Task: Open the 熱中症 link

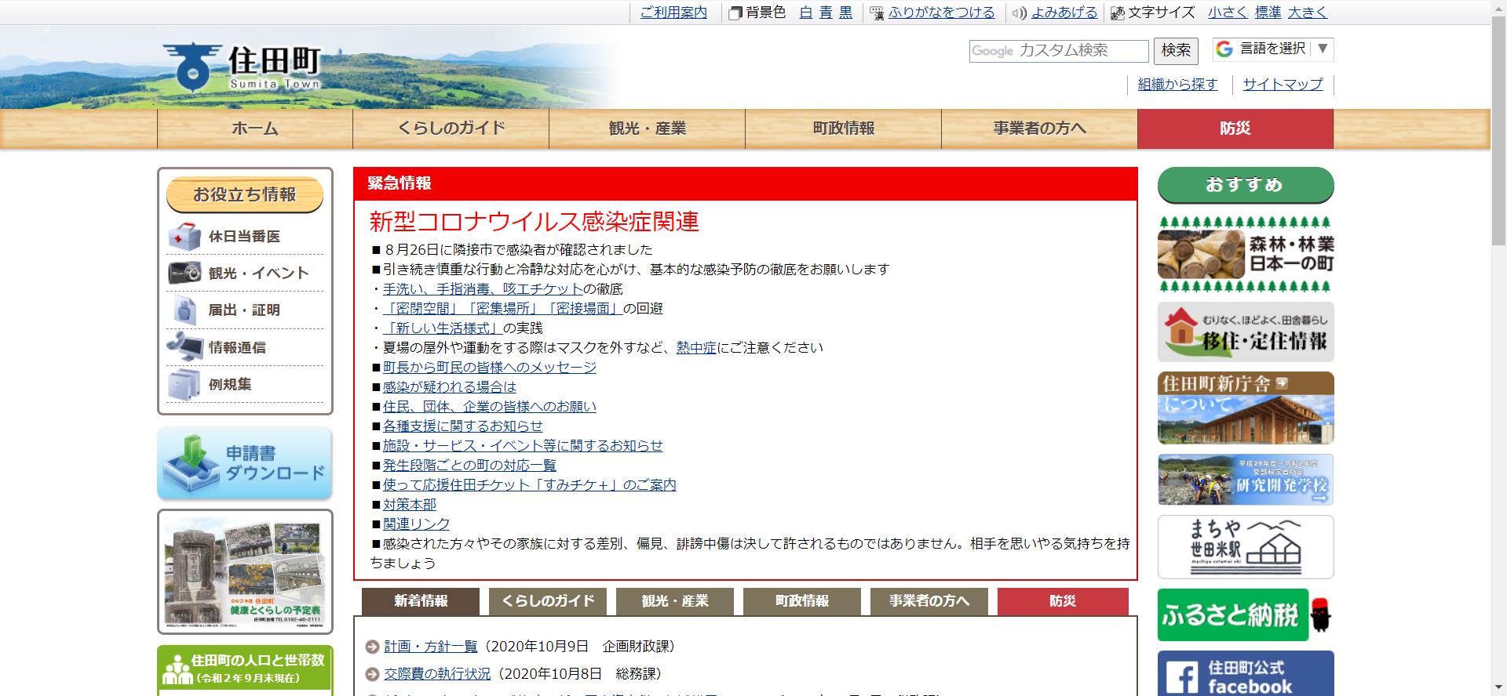Action: pyautogui.click(x=696, y=348)
